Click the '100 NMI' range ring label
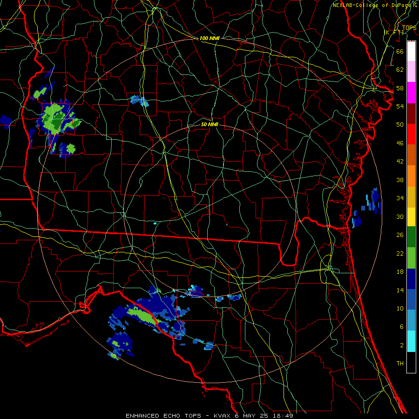This screenshot has height=419, width=419. click(209, 38)
